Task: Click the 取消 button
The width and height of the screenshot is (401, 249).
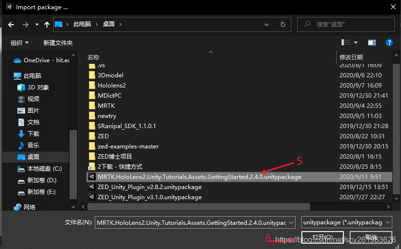Action: (x=371, y=237)
